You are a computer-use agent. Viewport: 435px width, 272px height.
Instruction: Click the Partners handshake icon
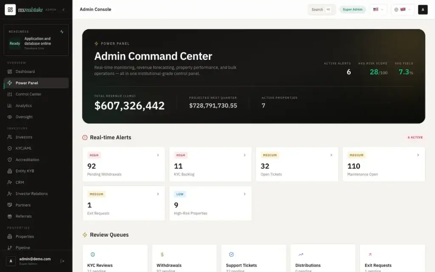(10, 205)
